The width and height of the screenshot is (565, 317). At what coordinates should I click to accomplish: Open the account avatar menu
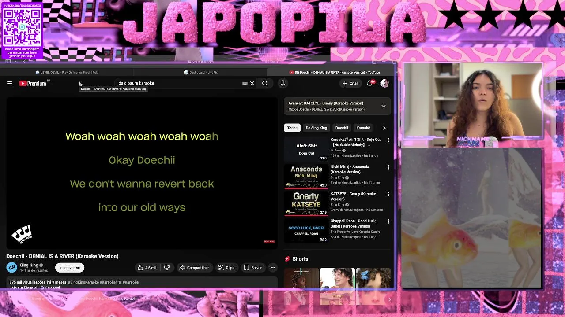coord(385,83)
